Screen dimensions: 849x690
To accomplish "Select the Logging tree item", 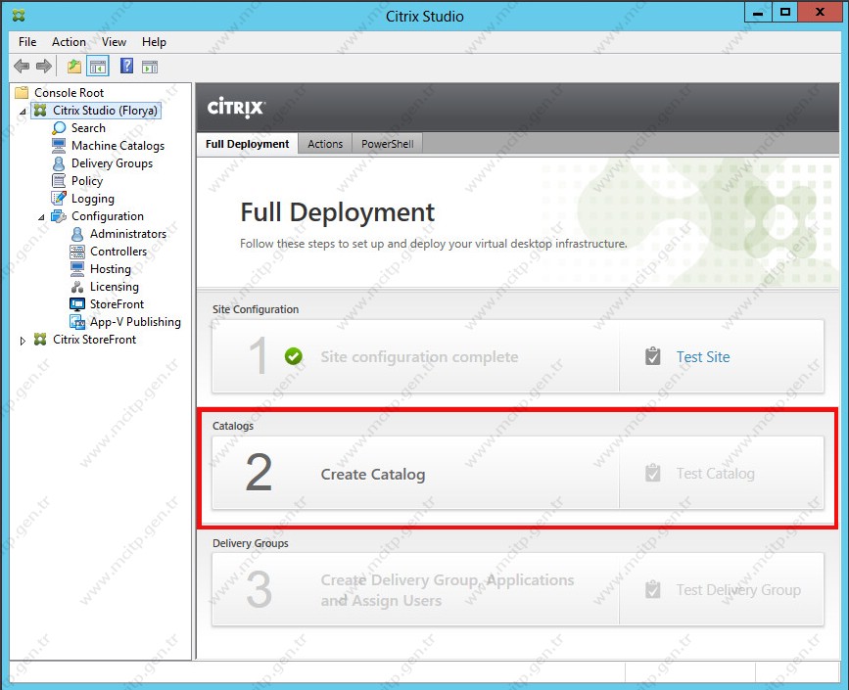I will coord(93,199).
